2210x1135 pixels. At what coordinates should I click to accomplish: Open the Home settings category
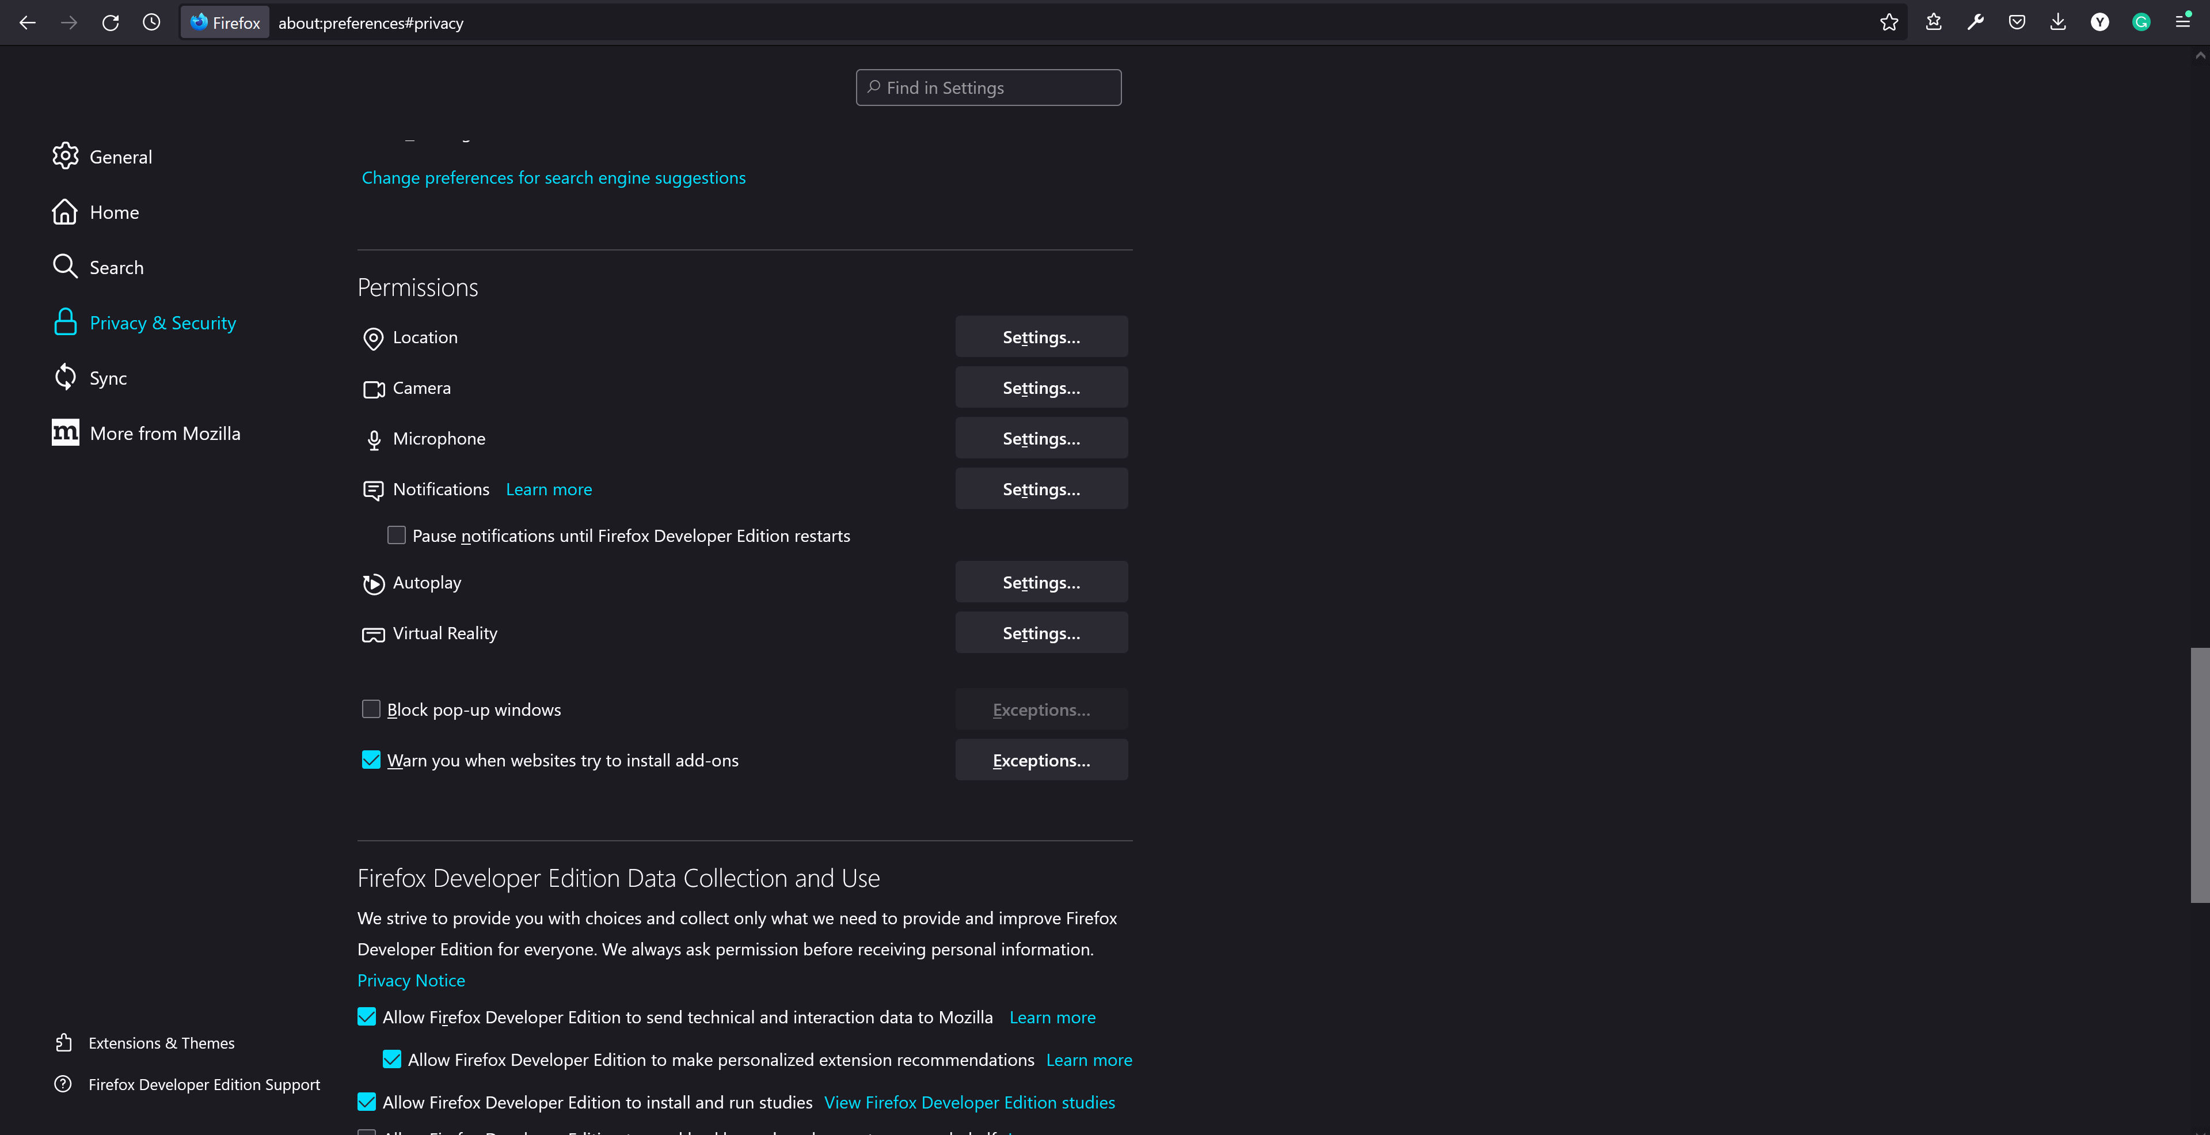(114, 212)
